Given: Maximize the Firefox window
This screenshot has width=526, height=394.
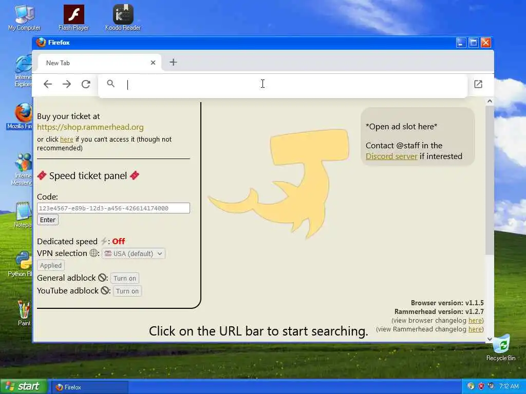Looking at the screenshot, I should 473,43.
